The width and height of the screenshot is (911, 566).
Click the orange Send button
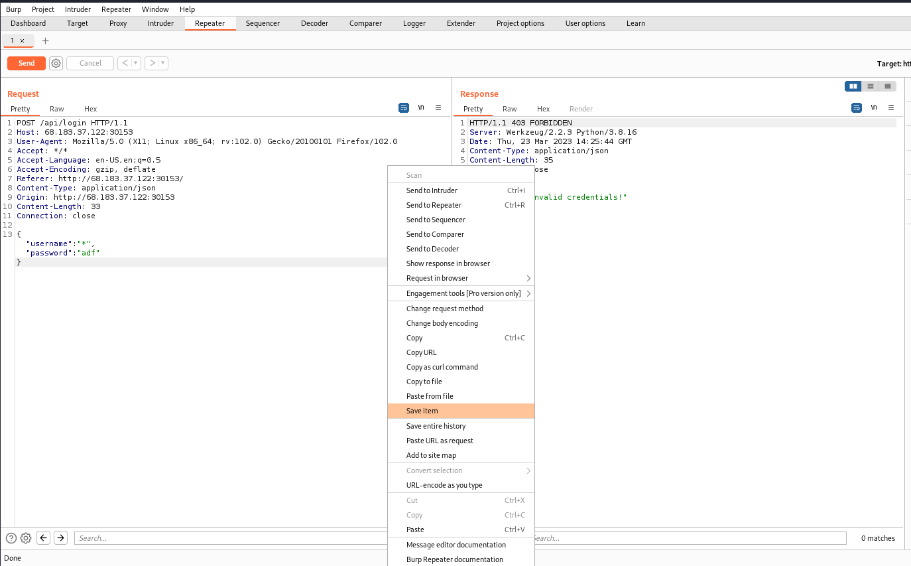point(26,63)
